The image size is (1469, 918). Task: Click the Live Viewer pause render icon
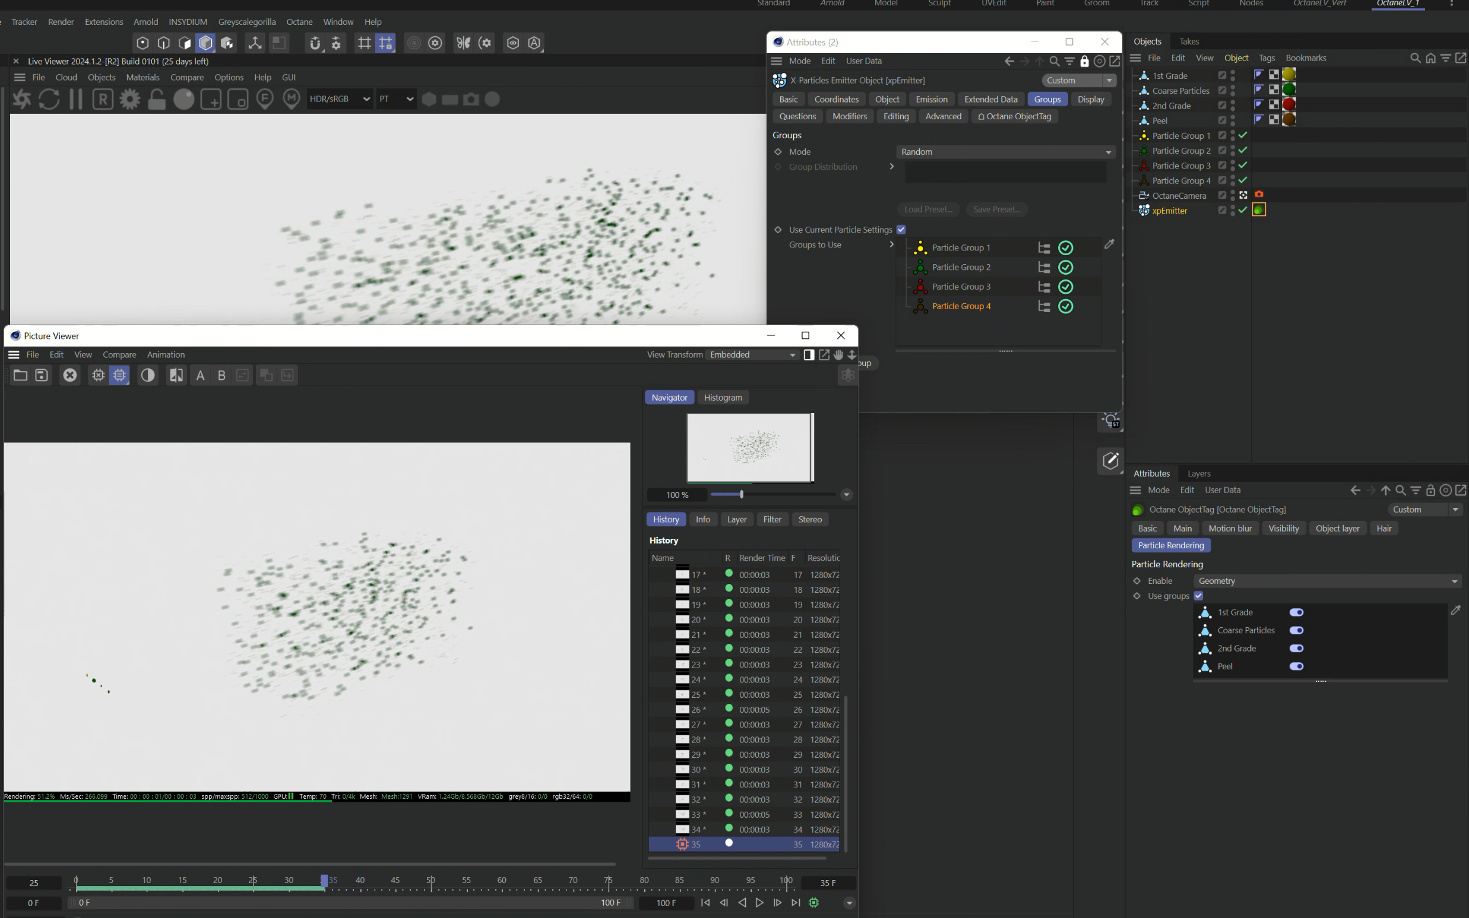pyautogui.click(x=76, y=99)
